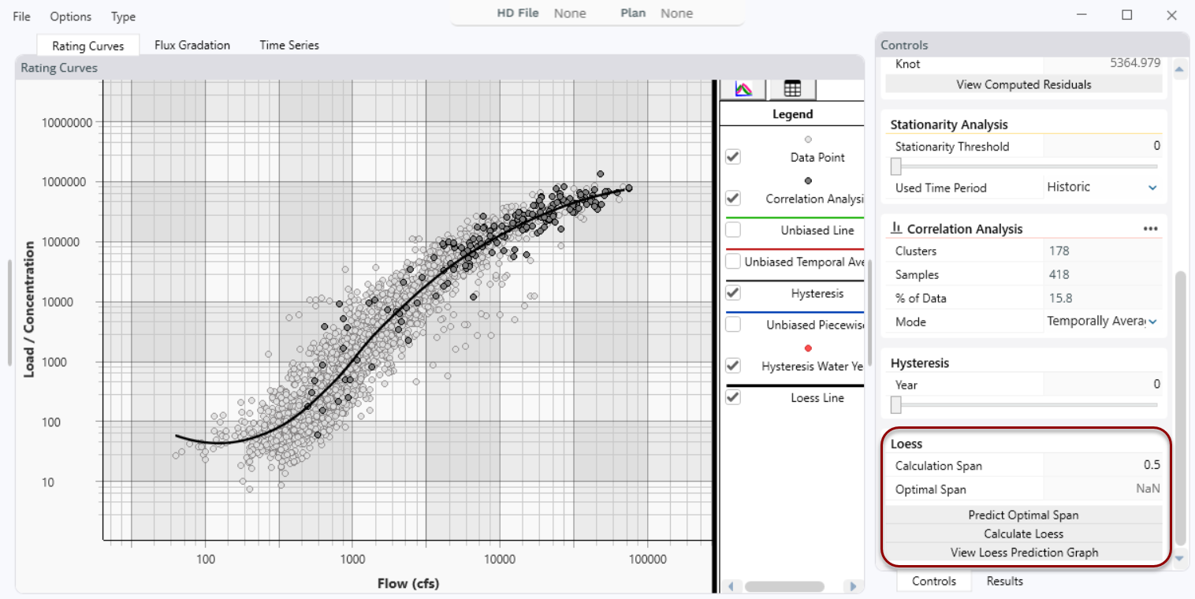Switch to the Flux Gradation tab
Viewport: 1195px width, 599px height.
click(192, 45)
